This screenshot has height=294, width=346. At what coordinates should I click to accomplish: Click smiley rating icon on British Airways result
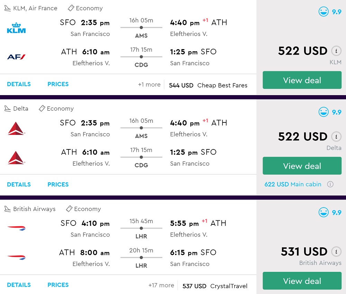[324, 212]
